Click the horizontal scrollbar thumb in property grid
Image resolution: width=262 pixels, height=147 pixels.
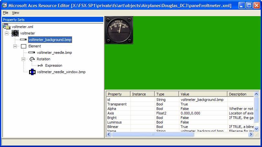(152, 134)
